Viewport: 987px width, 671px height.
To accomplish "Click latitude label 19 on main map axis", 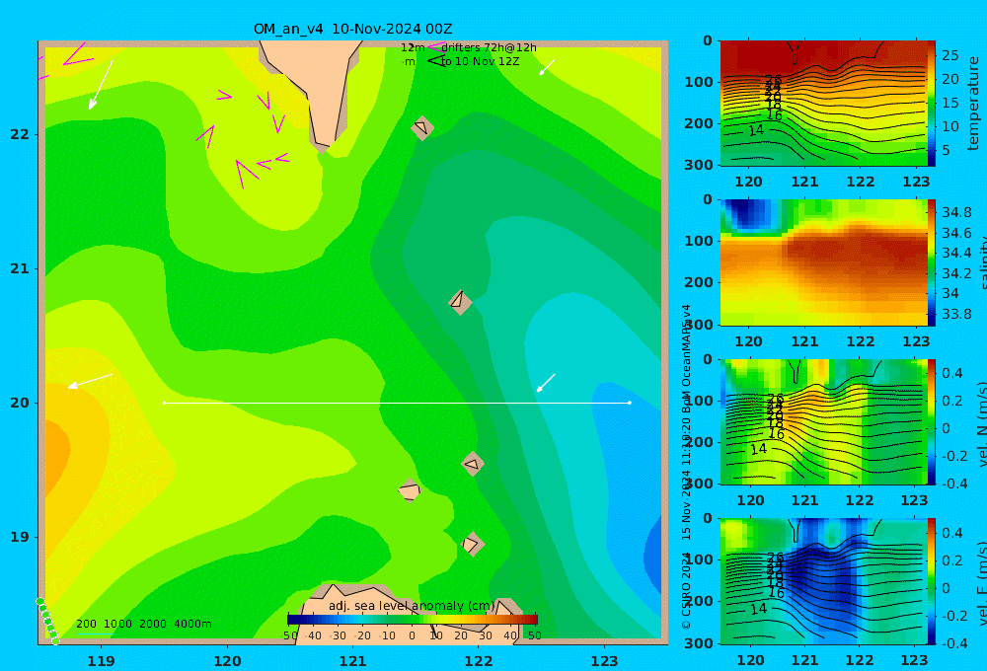I will tap(20, 537).
